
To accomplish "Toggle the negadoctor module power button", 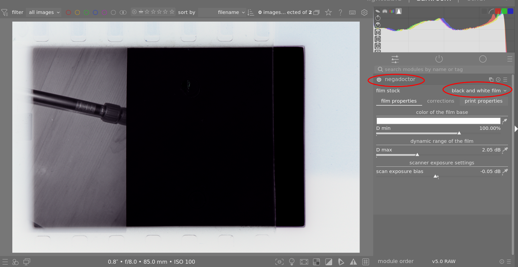I will (379, 80).
